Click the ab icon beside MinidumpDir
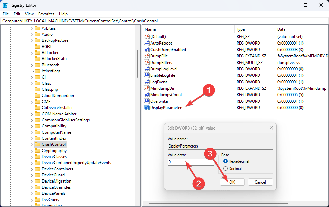This screenshot has width=329, height=207. tap(146, 88)
